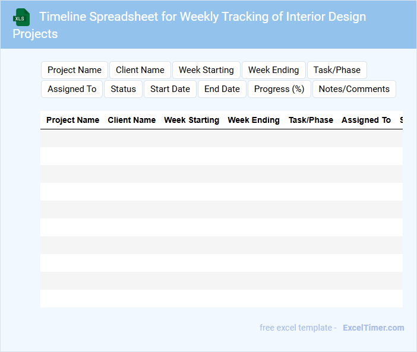Open the ExcelTimer.com link
The width and height of the screenshot is (417, 352).
(x=373, y=328)
